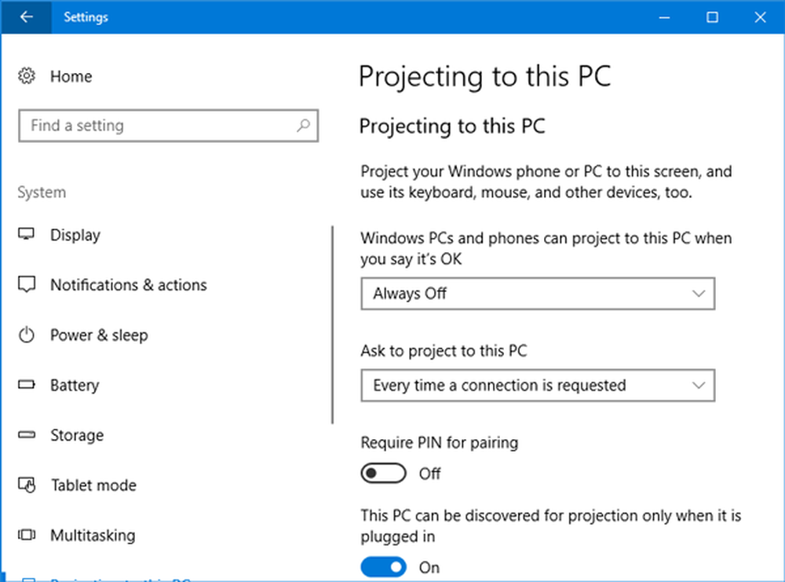Click the Tablet mode icon
785x582 pixels.
[x=27, y=485]
